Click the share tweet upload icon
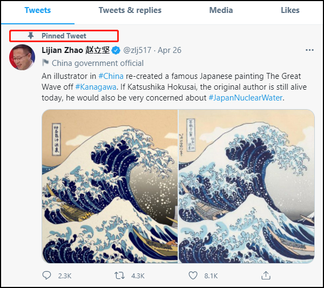Image resolution: width=324 pixels, height=288 pixels. click(265, 276)
